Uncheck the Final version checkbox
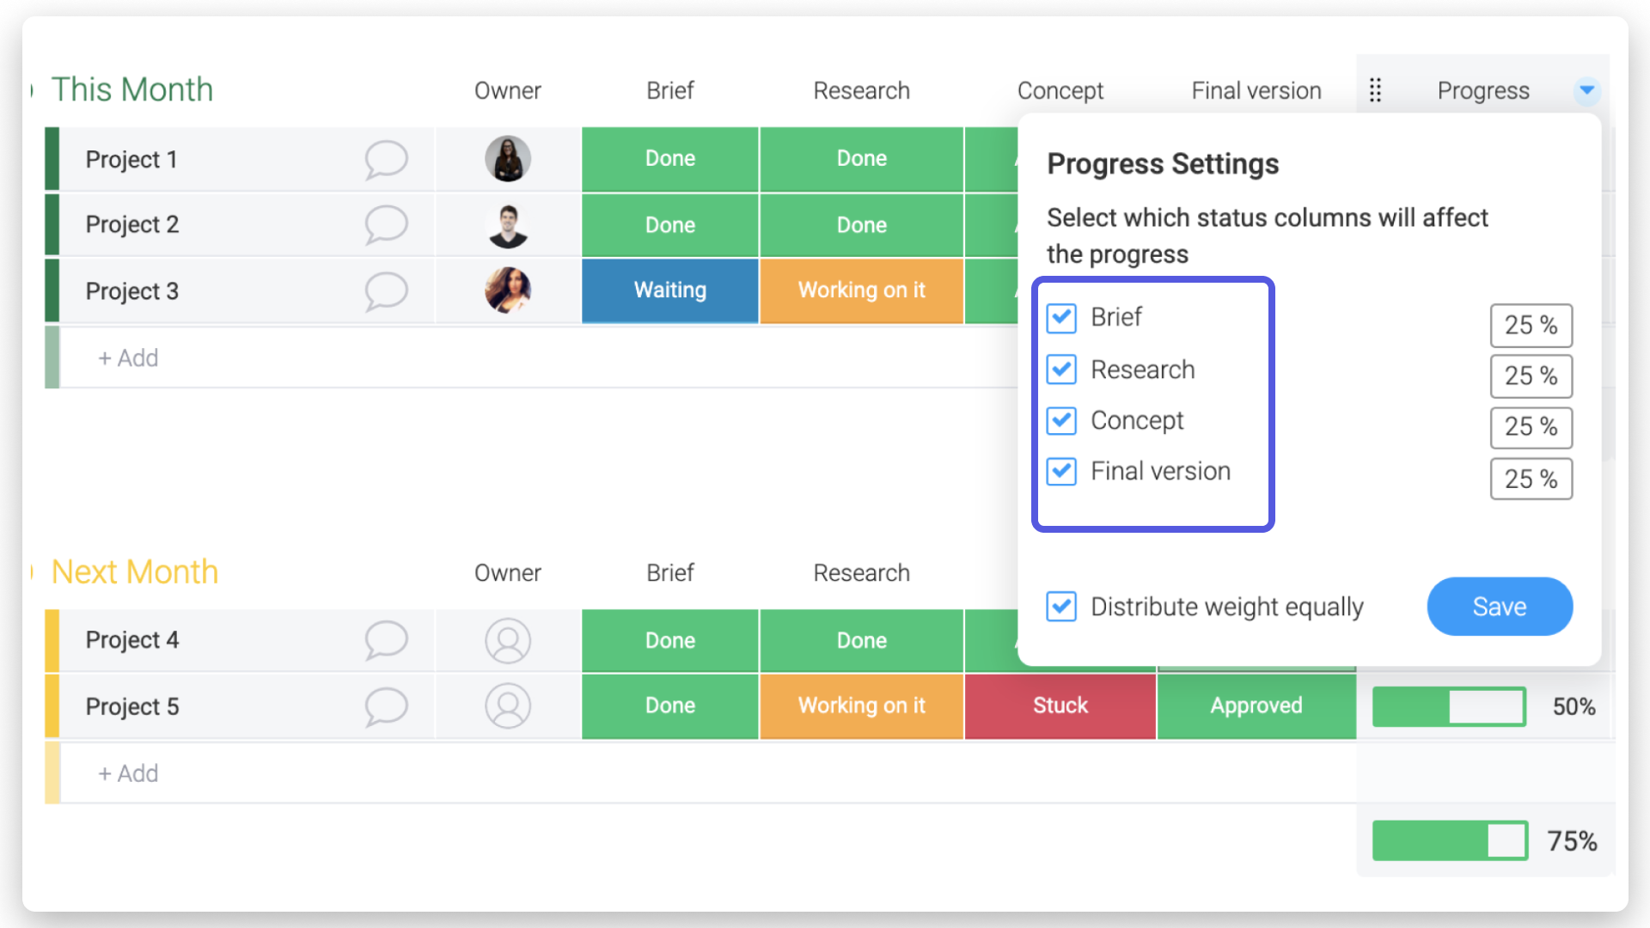 coord(1062,471)
